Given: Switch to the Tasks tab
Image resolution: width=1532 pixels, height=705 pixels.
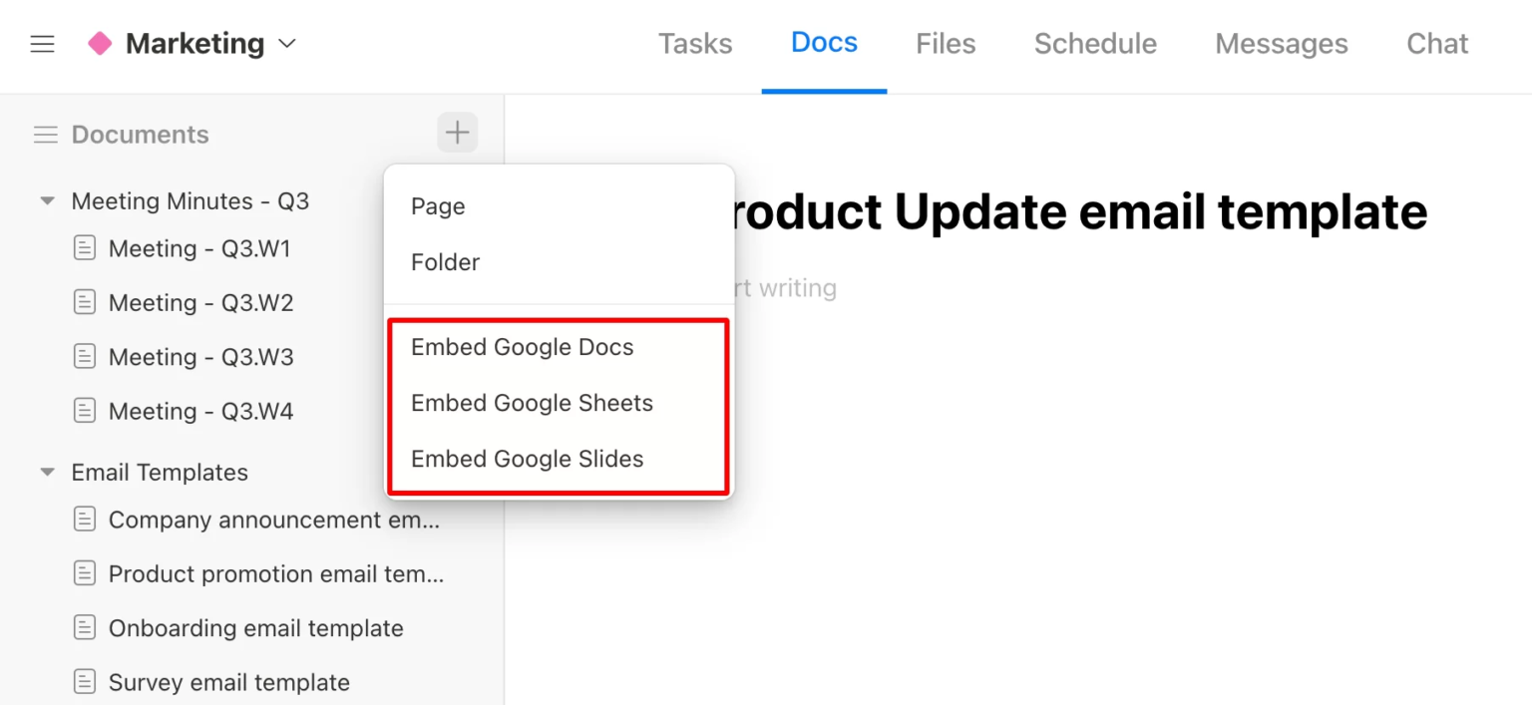Looking at the screenshot, I should tap(695, 44).
